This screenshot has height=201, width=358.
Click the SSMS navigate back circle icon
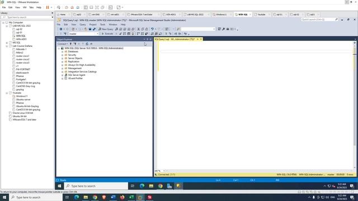click(61, 29)
